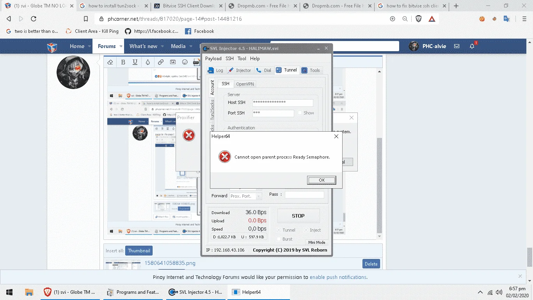
Task: Click the Thumbnail insert button
Action: tap(139, 251)
